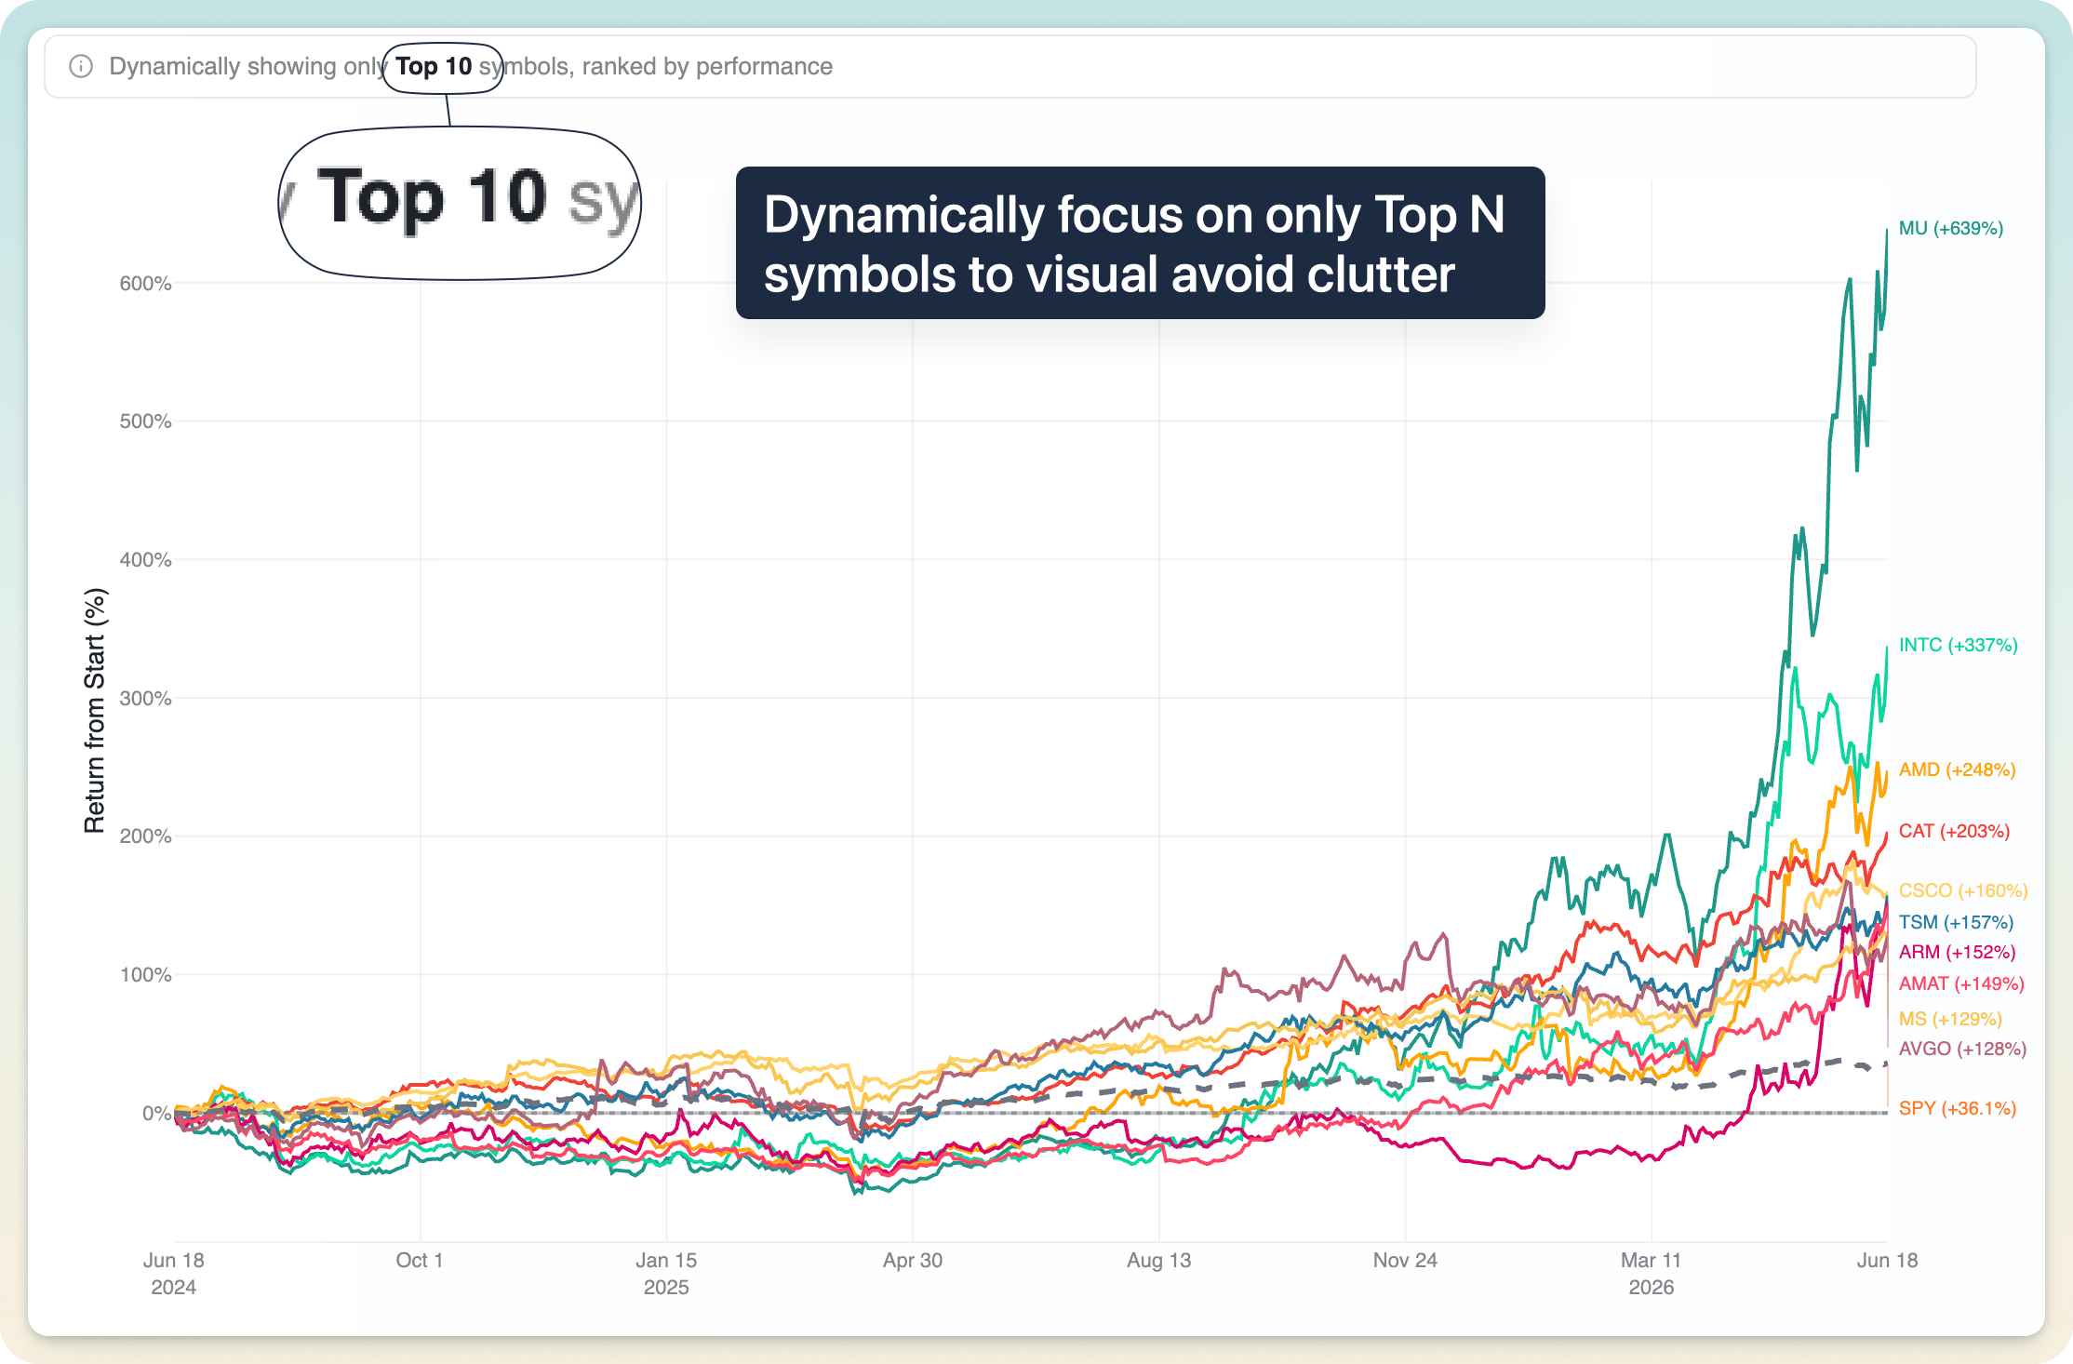Click the 0% y-axis tick label

156,1114
